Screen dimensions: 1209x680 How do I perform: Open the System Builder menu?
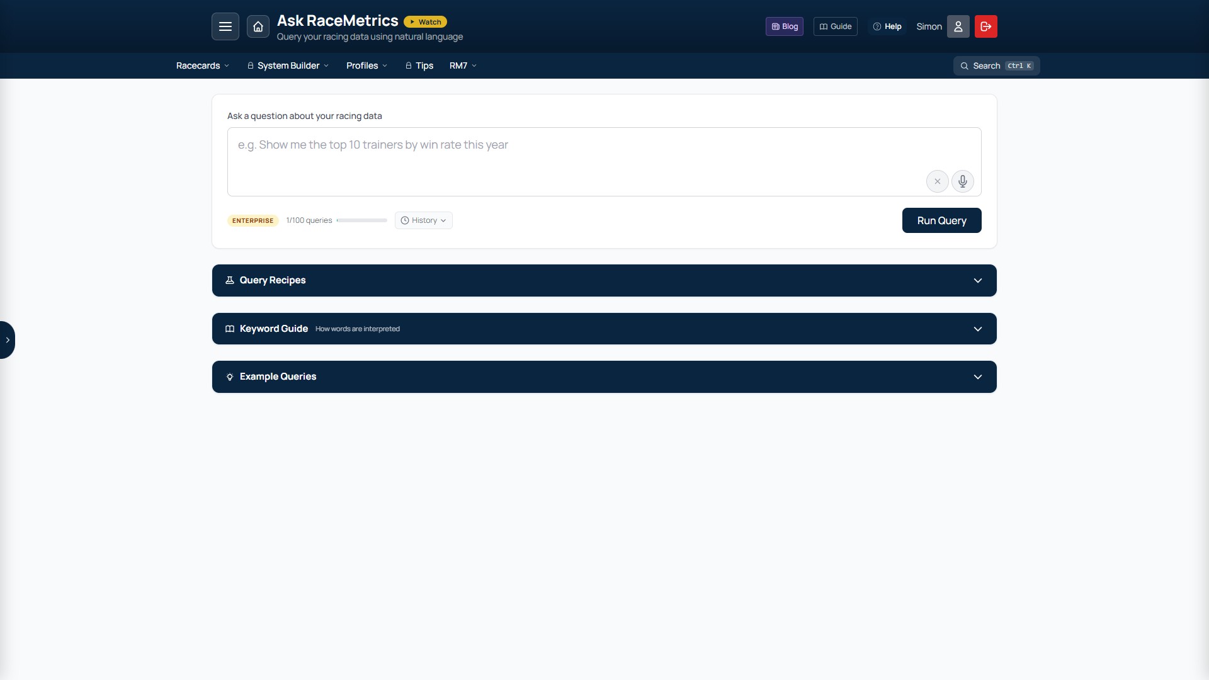(288, 65)
